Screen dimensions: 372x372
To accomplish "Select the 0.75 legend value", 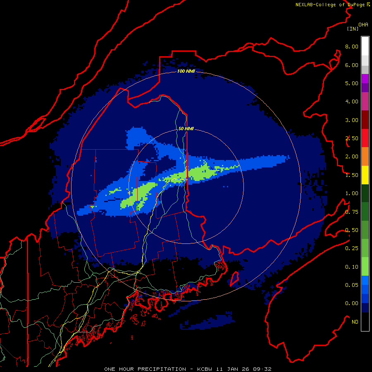I will tap(352, 212).
